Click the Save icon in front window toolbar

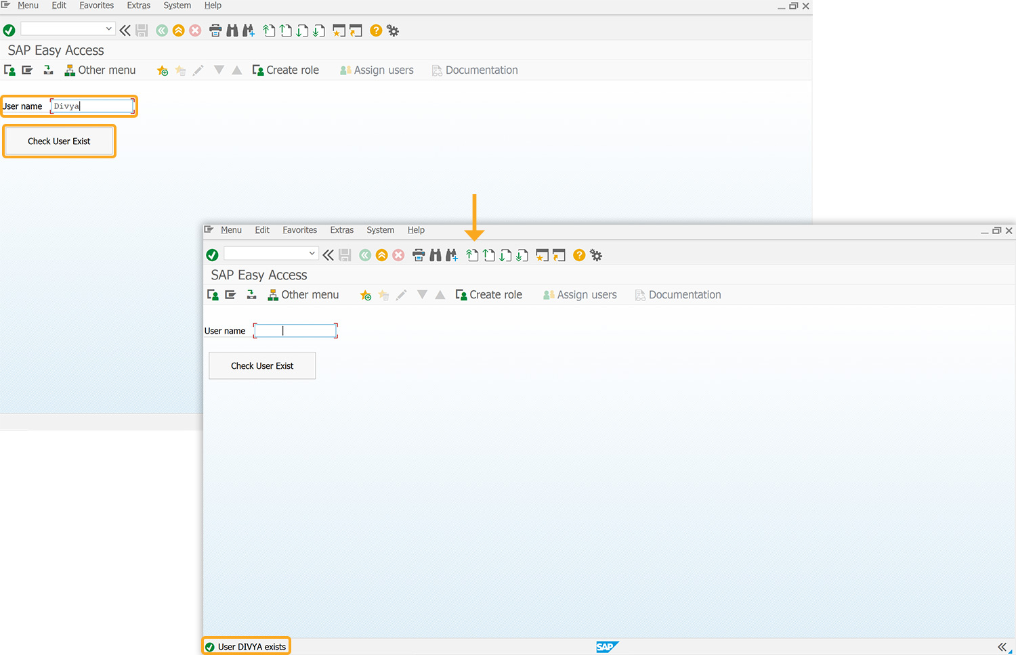[x=345, y=255]
